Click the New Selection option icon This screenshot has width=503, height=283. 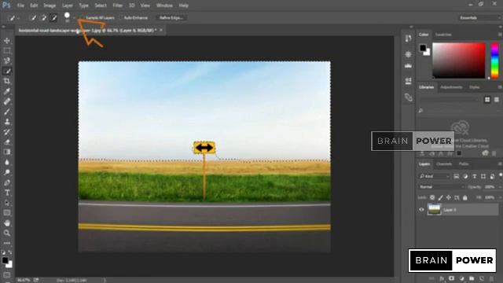tap(33, 18)
